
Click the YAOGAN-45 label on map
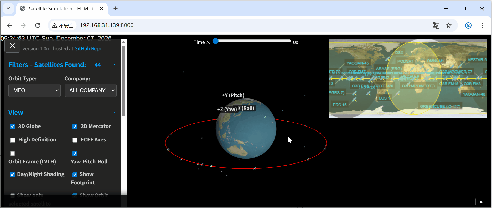[x=358, y=63]
